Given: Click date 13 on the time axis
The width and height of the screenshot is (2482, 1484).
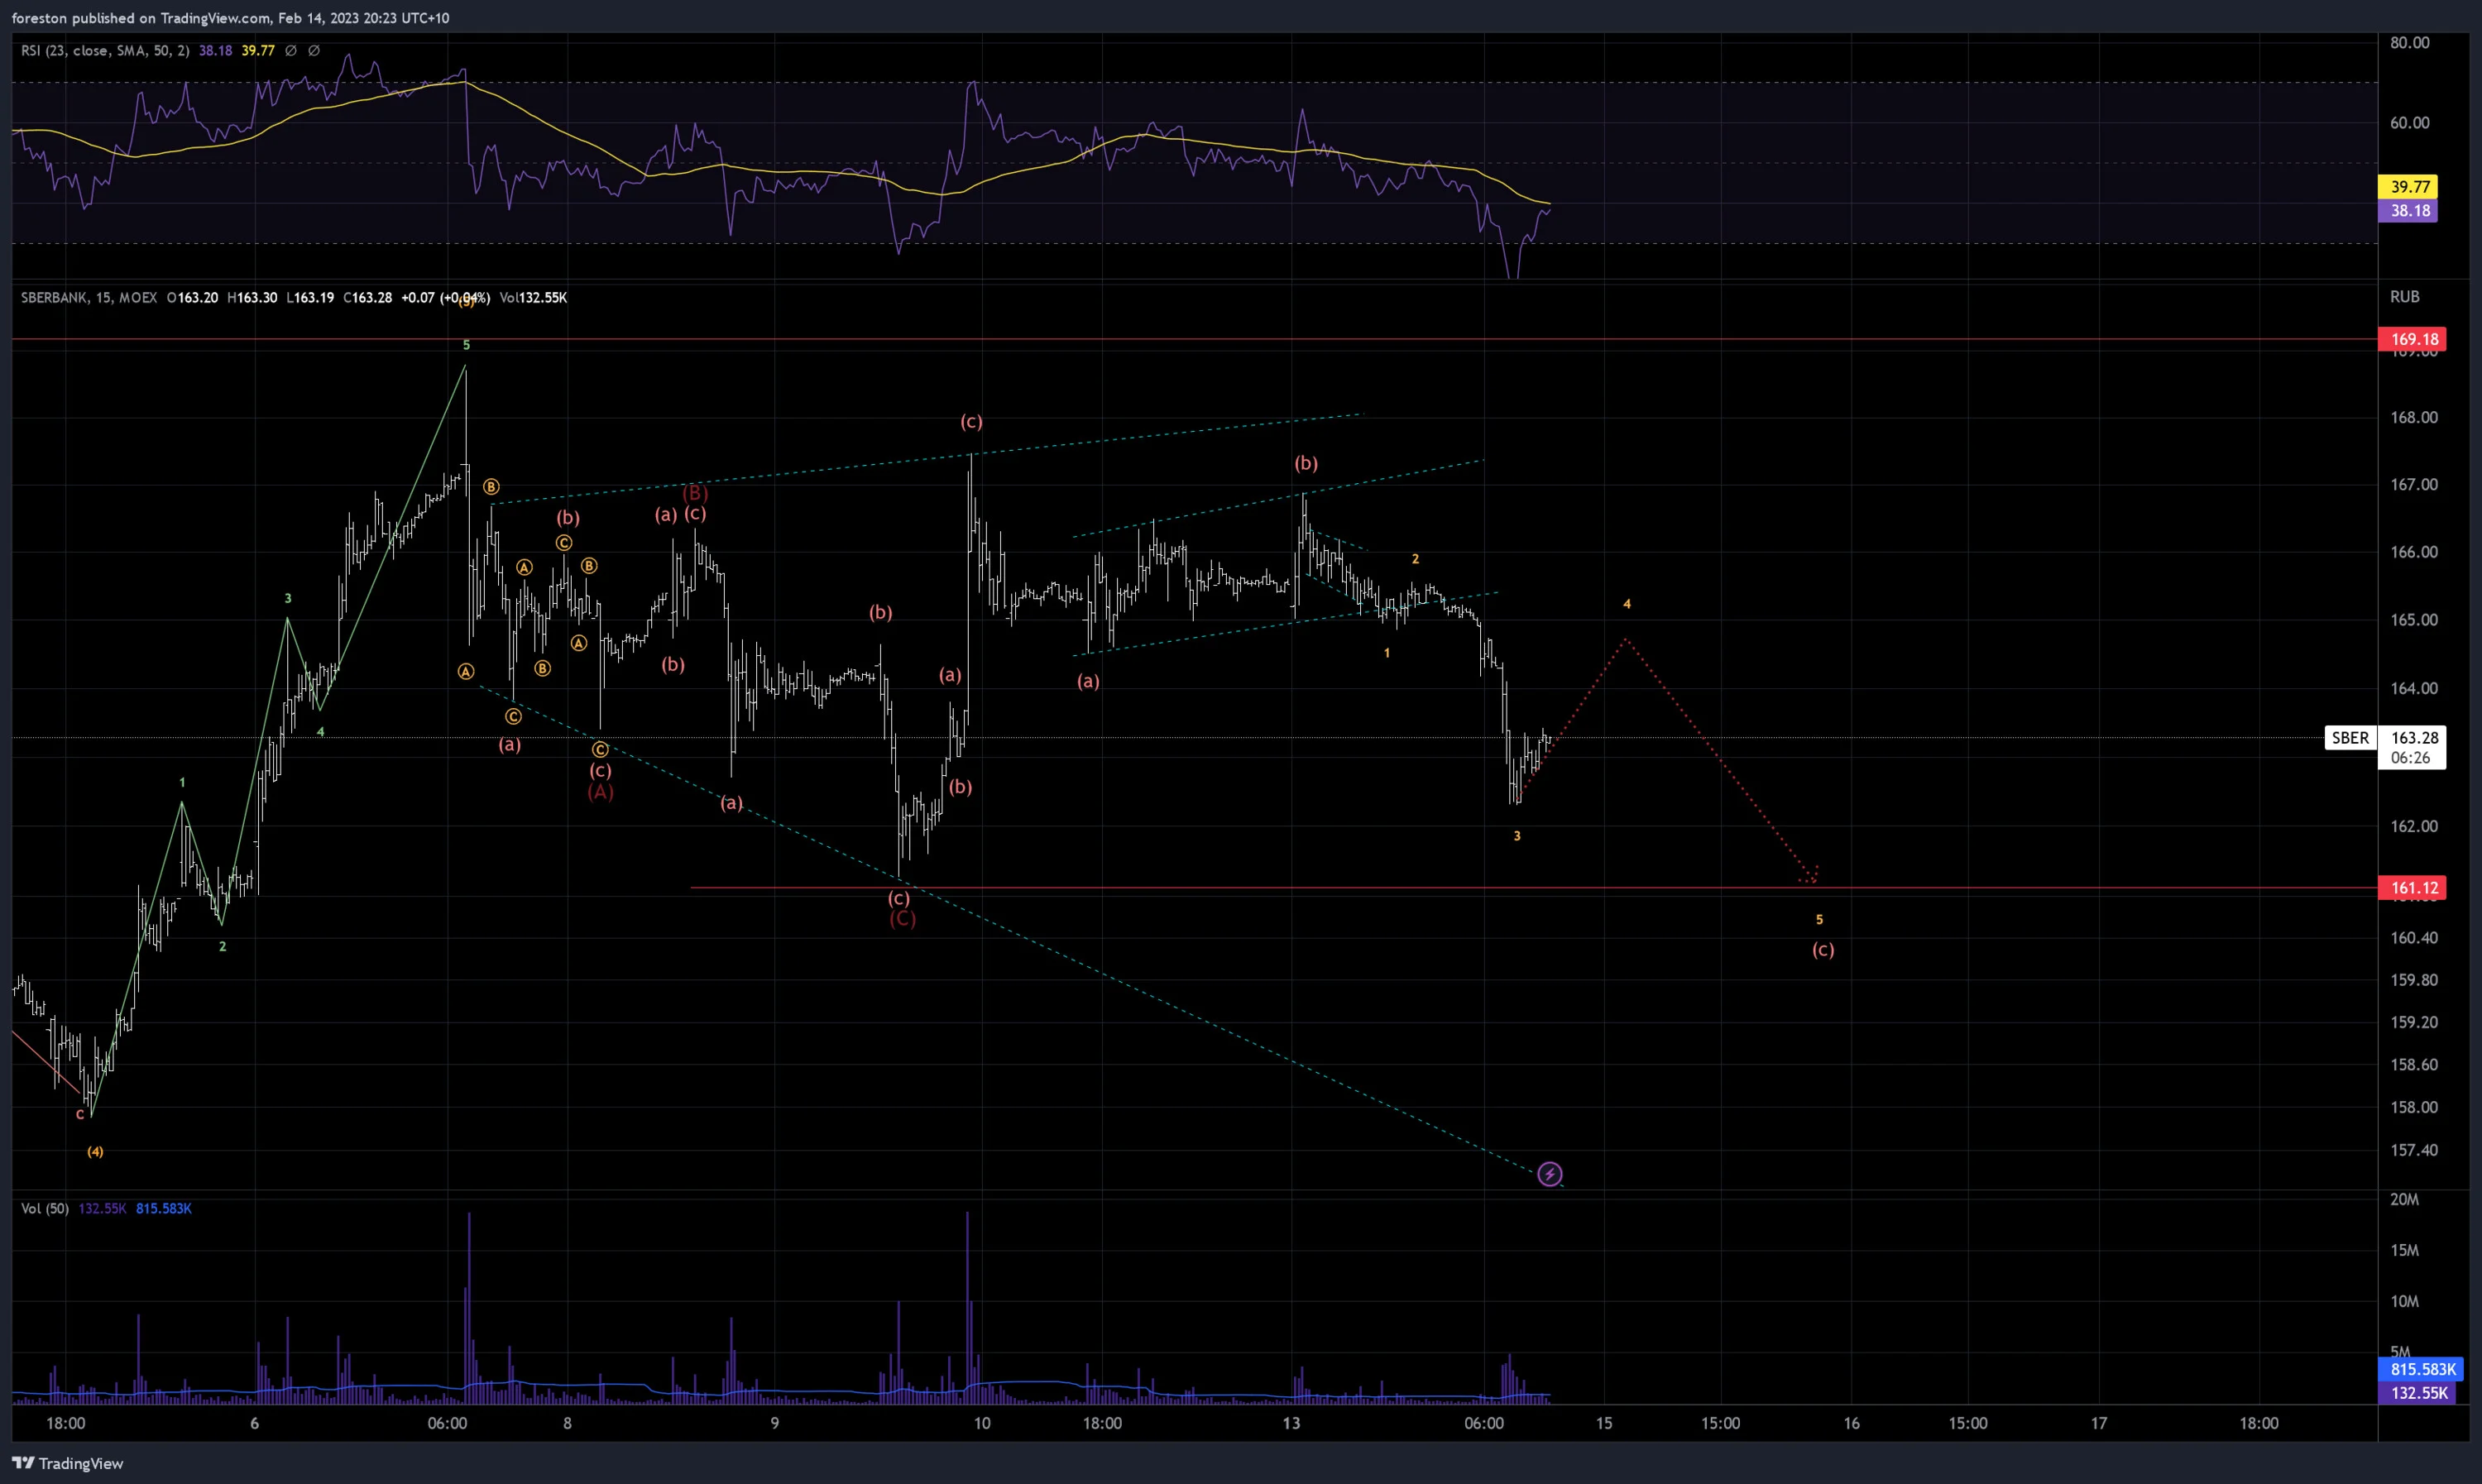Looking at the screenshot, I should click(x=1291, y=1423).
